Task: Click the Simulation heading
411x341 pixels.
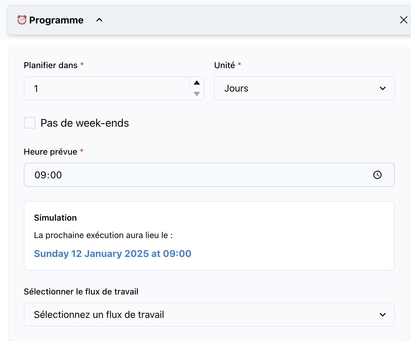Action: tap(55, 218)
